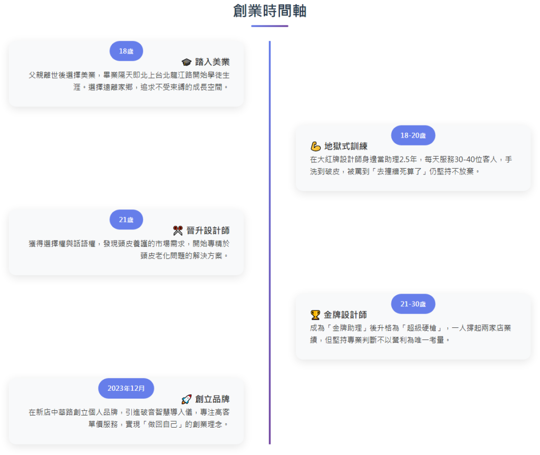Click the 地獄式訓練 card title

click(345, 146)
